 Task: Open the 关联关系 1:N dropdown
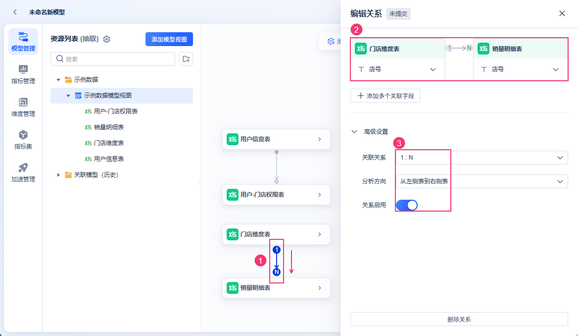(x=482, y=158)
